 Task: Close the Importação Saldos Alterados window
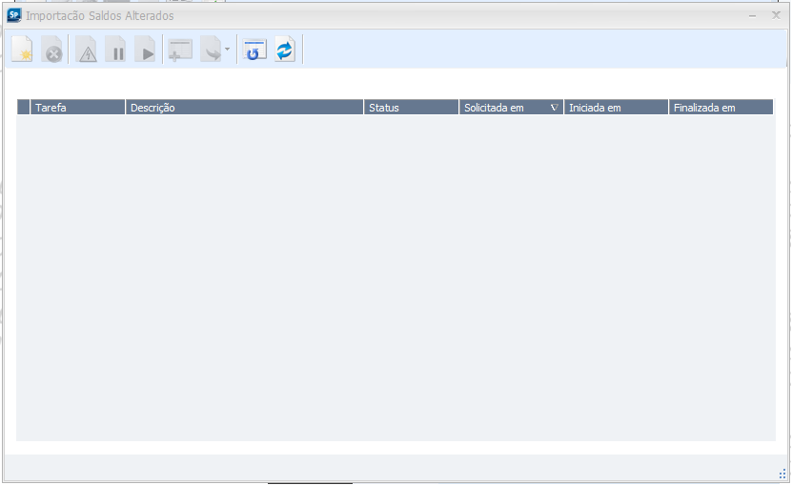tap(777, 15)
